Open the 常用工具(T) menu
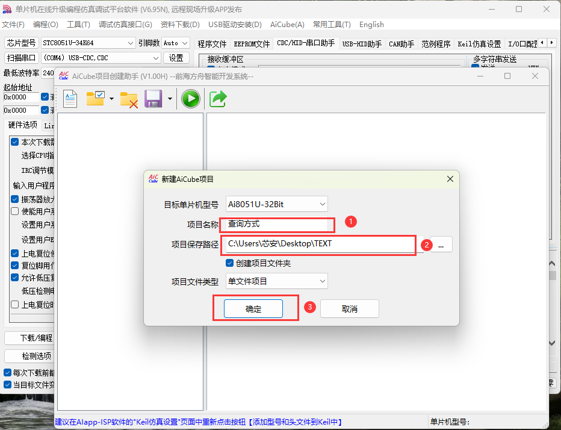The width and height of the screenshot is (561, 430). point(332,24)
